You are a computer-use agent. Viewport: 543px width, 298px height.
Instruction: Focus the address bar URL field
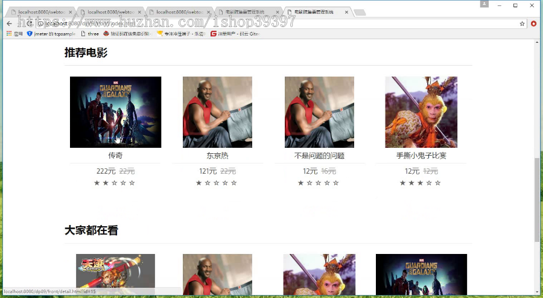[x=277, y=24]
